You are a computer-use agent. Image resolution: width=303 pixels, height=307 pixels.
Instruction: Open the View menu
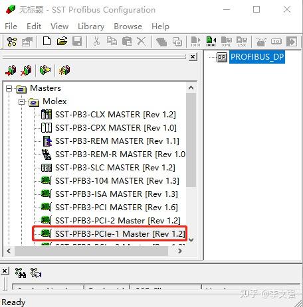(59, 27)
